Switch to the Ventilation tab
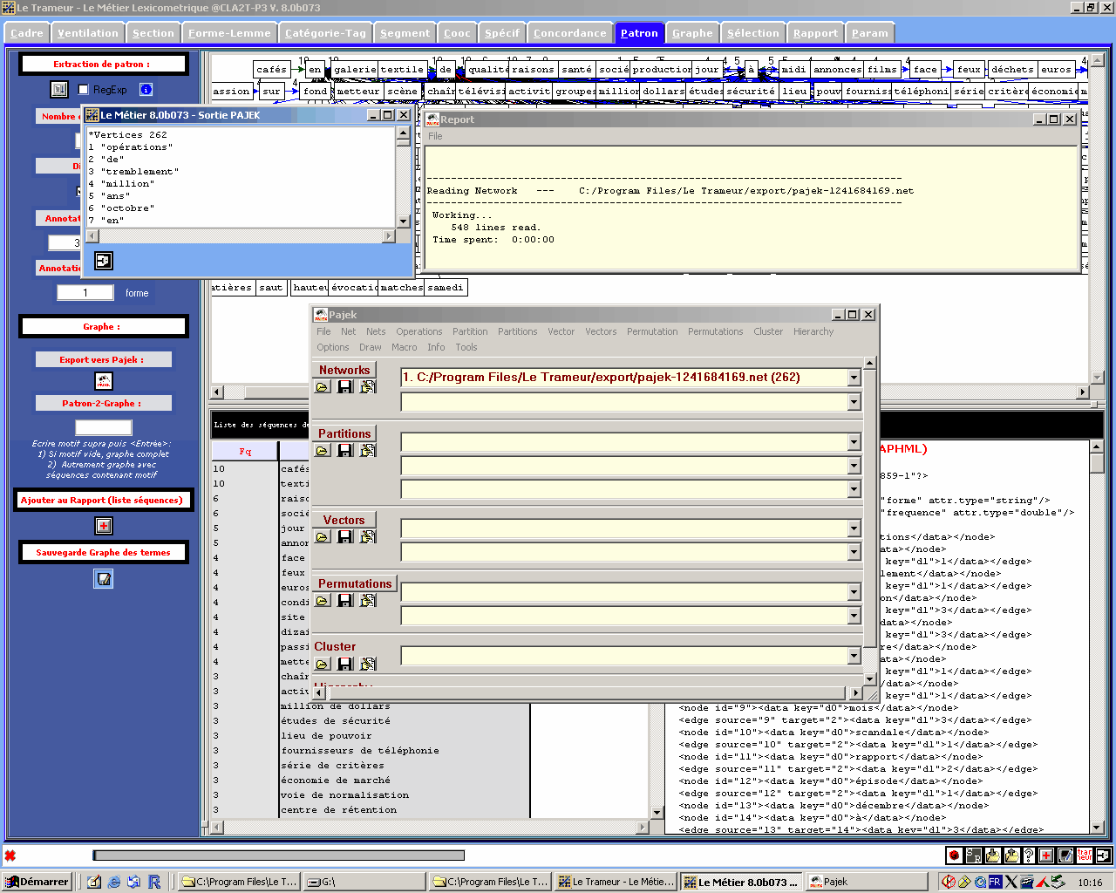This screenshot has width=1116, height=893. [x=88, y=33]
